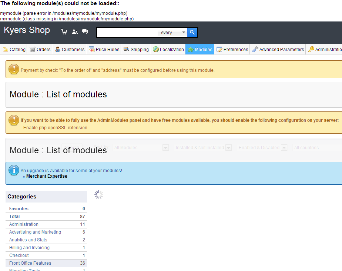Viewport: 342px width, 271px height.
Task: Filter by Migration Tools category
Action: pyautogui.click(x=25, y=270)
